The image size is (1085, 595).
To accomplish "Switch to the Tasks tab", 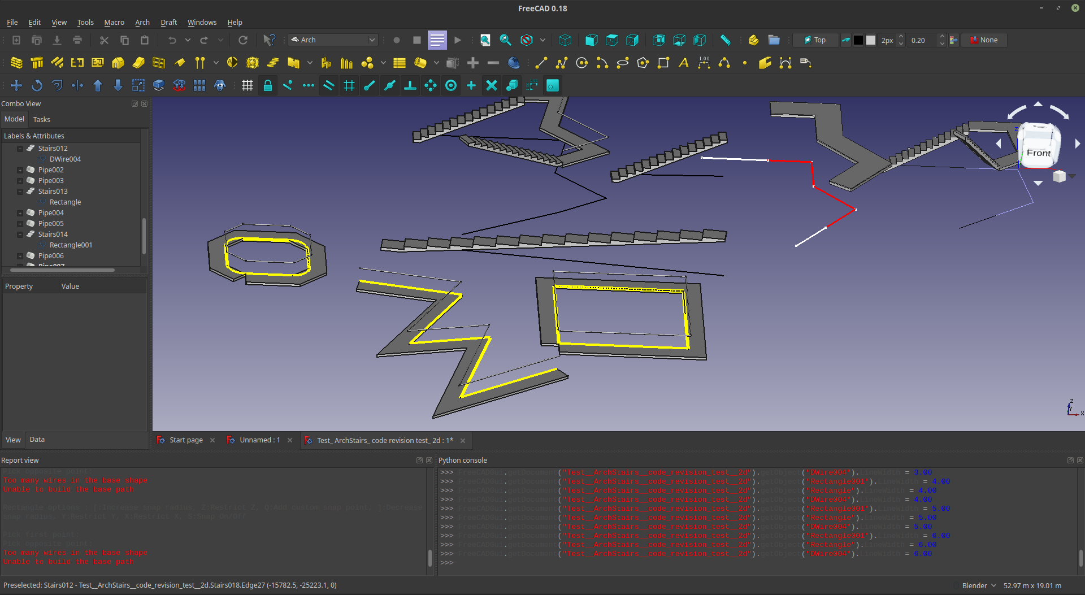I will coord(41,119).
